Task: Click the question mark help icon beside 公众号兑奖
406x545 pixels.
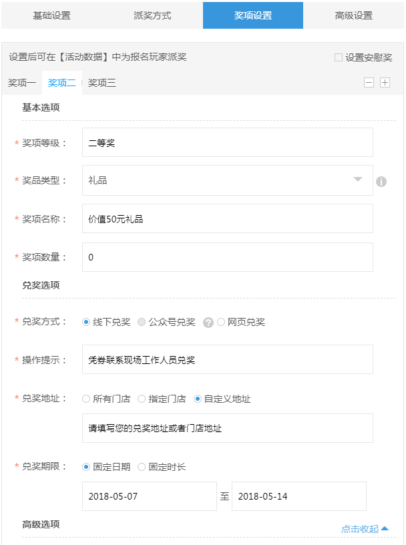Action: pyautogui.click(x=208, y=323)
